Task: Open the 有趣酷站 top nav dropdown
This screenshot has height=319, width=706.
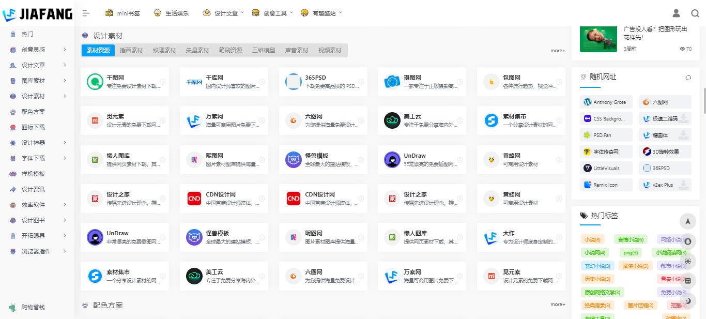Action: pos(321,13)
